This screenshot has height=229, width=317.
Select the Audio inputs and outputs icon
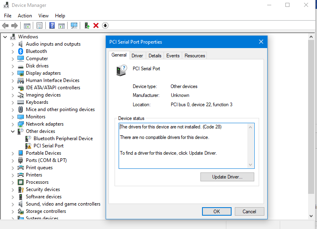(20, 44)
